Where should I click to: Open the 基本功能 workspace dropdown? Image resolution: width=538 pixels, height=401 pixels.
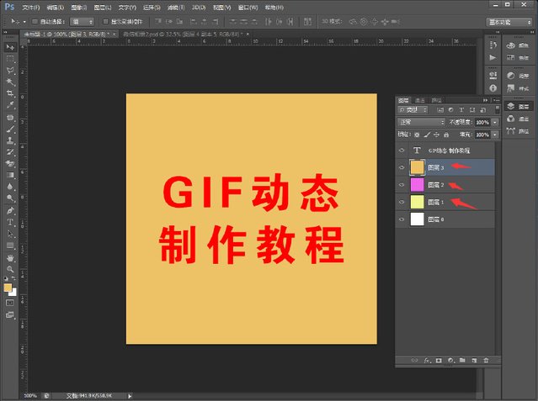[x=509, y=22]
